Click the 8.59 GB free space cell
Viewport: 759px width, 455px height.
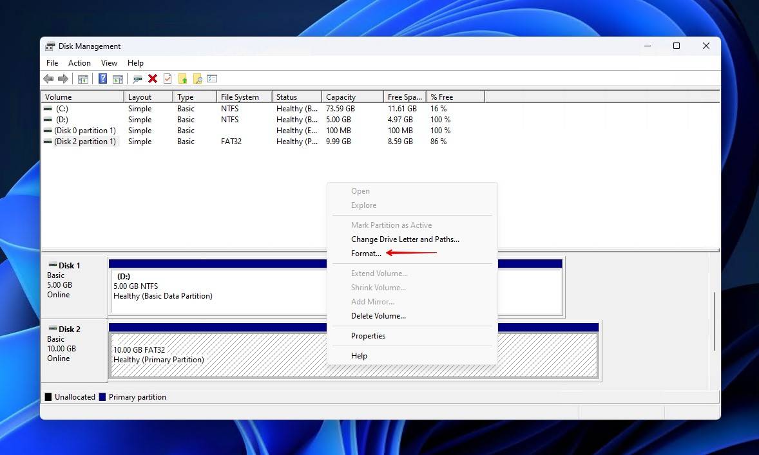400,142
